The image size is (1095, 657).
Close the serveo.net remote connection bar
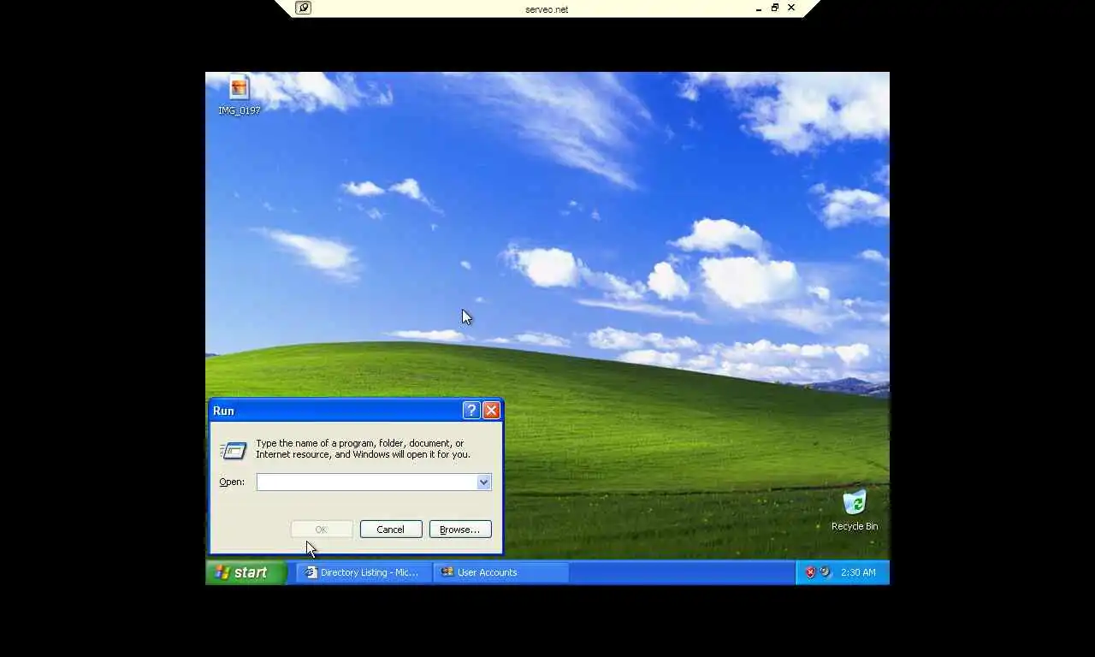coord(791,8)
